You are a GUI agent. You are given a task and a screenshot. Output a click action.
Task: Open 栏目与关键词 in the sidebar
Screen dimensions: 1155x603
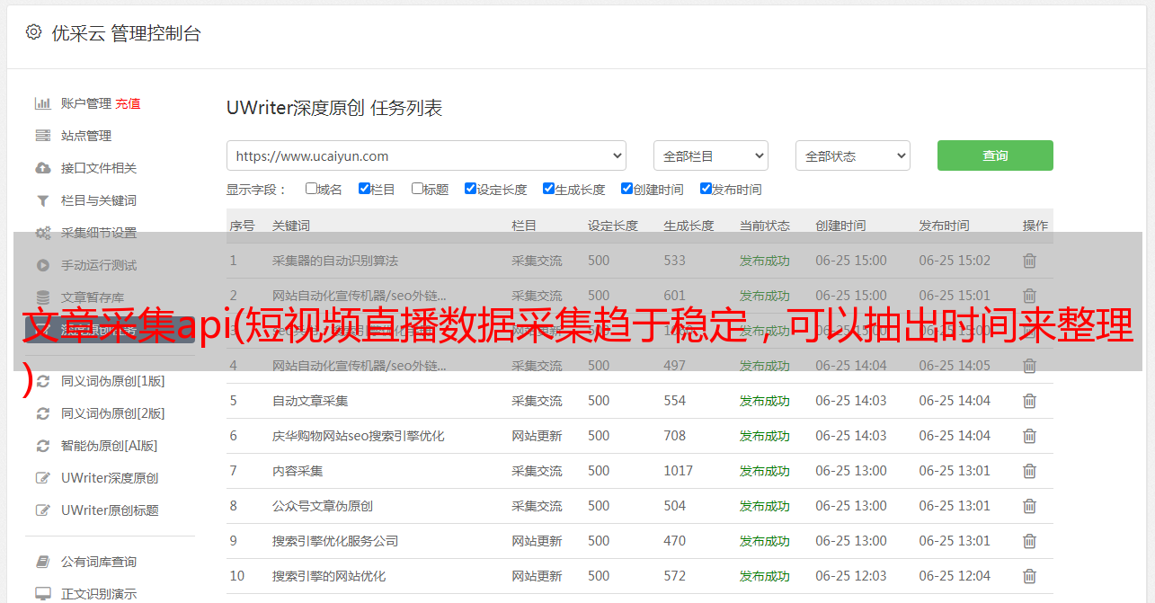tap(99, 200)
